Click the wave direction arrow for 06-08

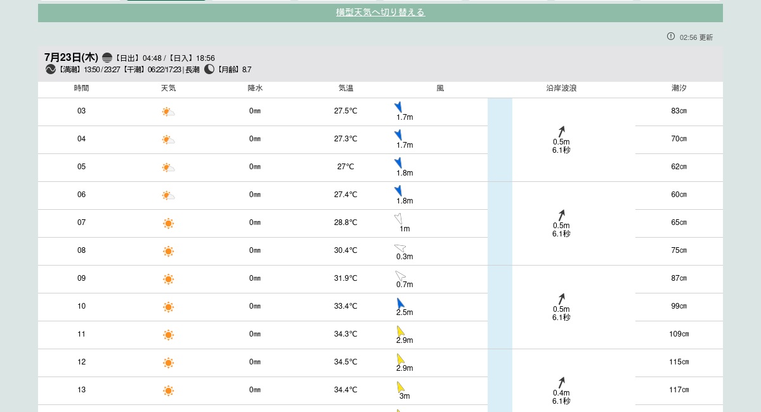tap(561, 215)
